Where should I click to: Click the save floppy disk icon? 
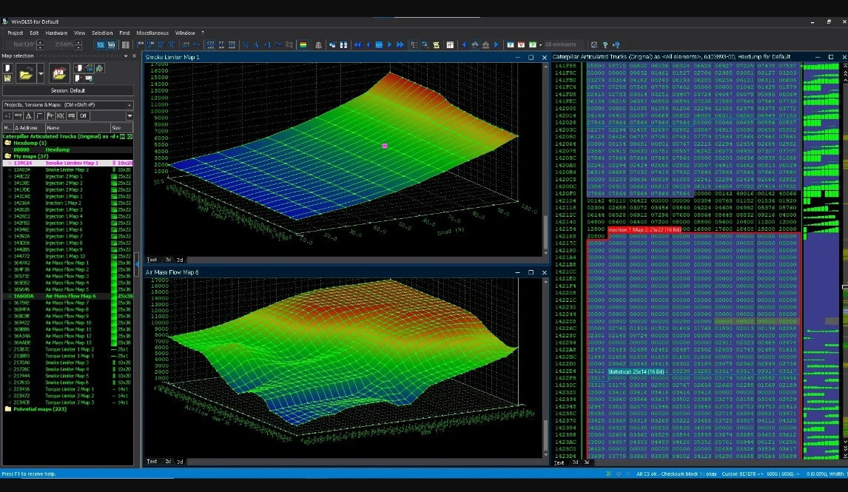coord(7,77)
